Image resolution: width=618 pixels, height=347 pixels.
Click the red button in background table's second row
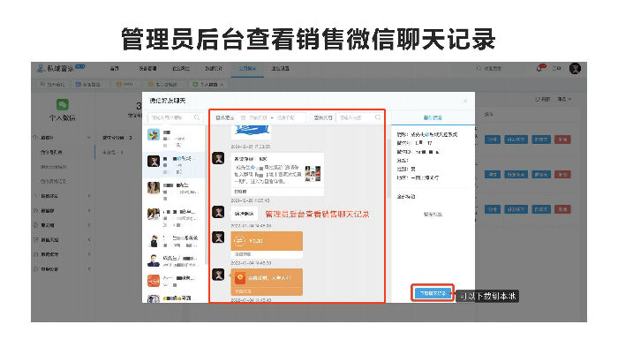tap(562, 174)
